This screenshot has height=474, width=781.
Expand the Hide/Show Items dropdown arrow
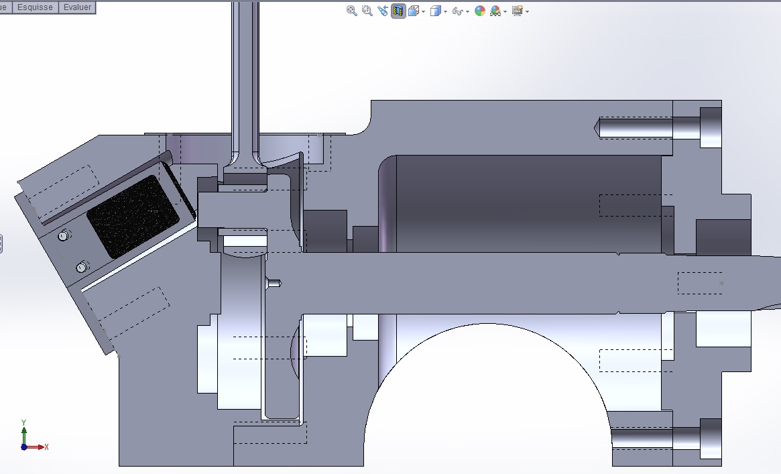tap(467, 11)
